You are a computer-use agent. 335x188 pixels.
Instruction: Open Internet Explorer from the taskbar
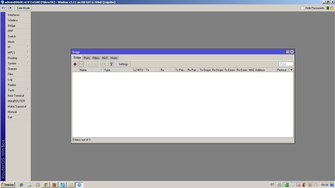tap(21, 185)
